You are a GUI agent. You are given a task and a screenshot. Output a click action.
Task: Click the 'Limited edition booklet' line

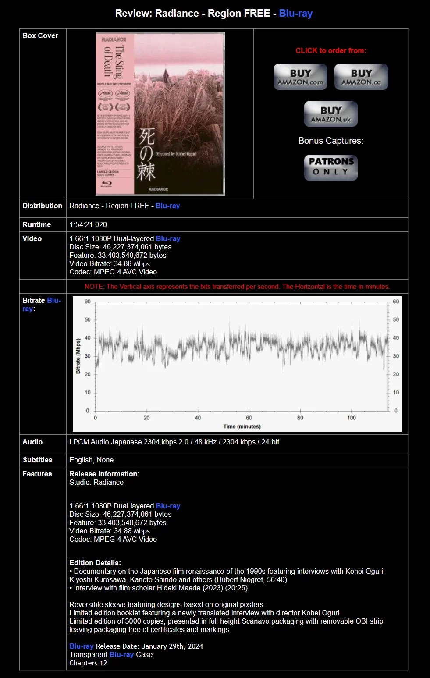pos(204,613)
